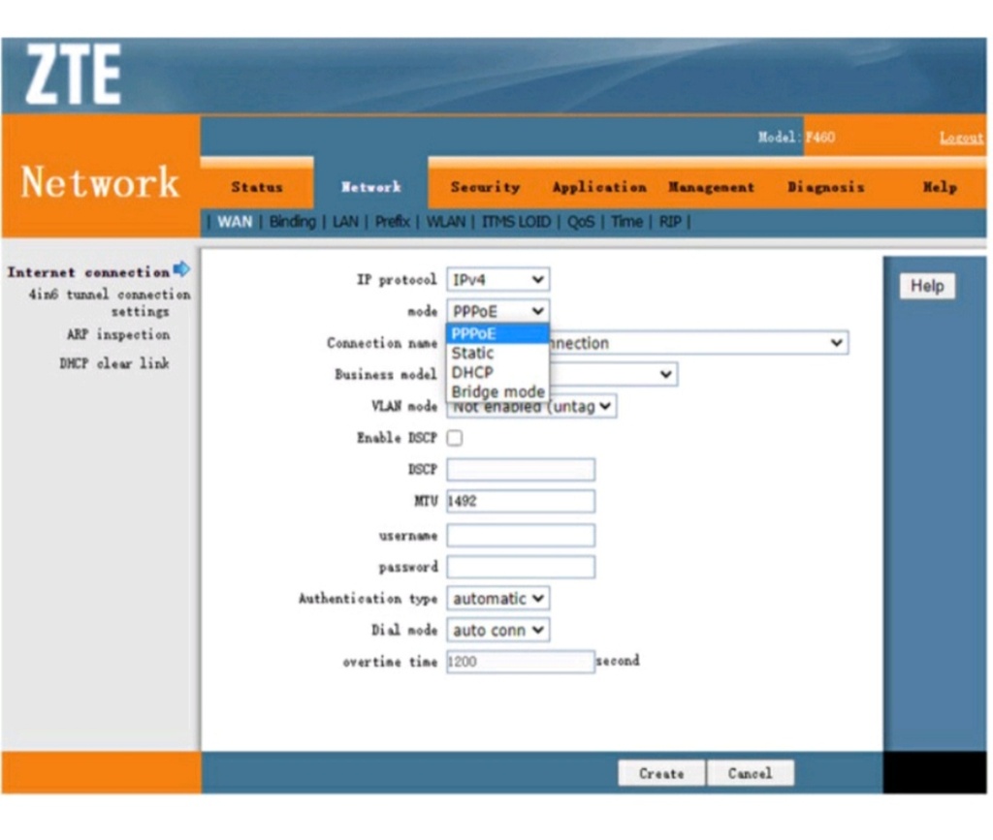This screenshot has height=840, width=993.
Task: Open the WLAN submenu
Action: click(446, 222)
